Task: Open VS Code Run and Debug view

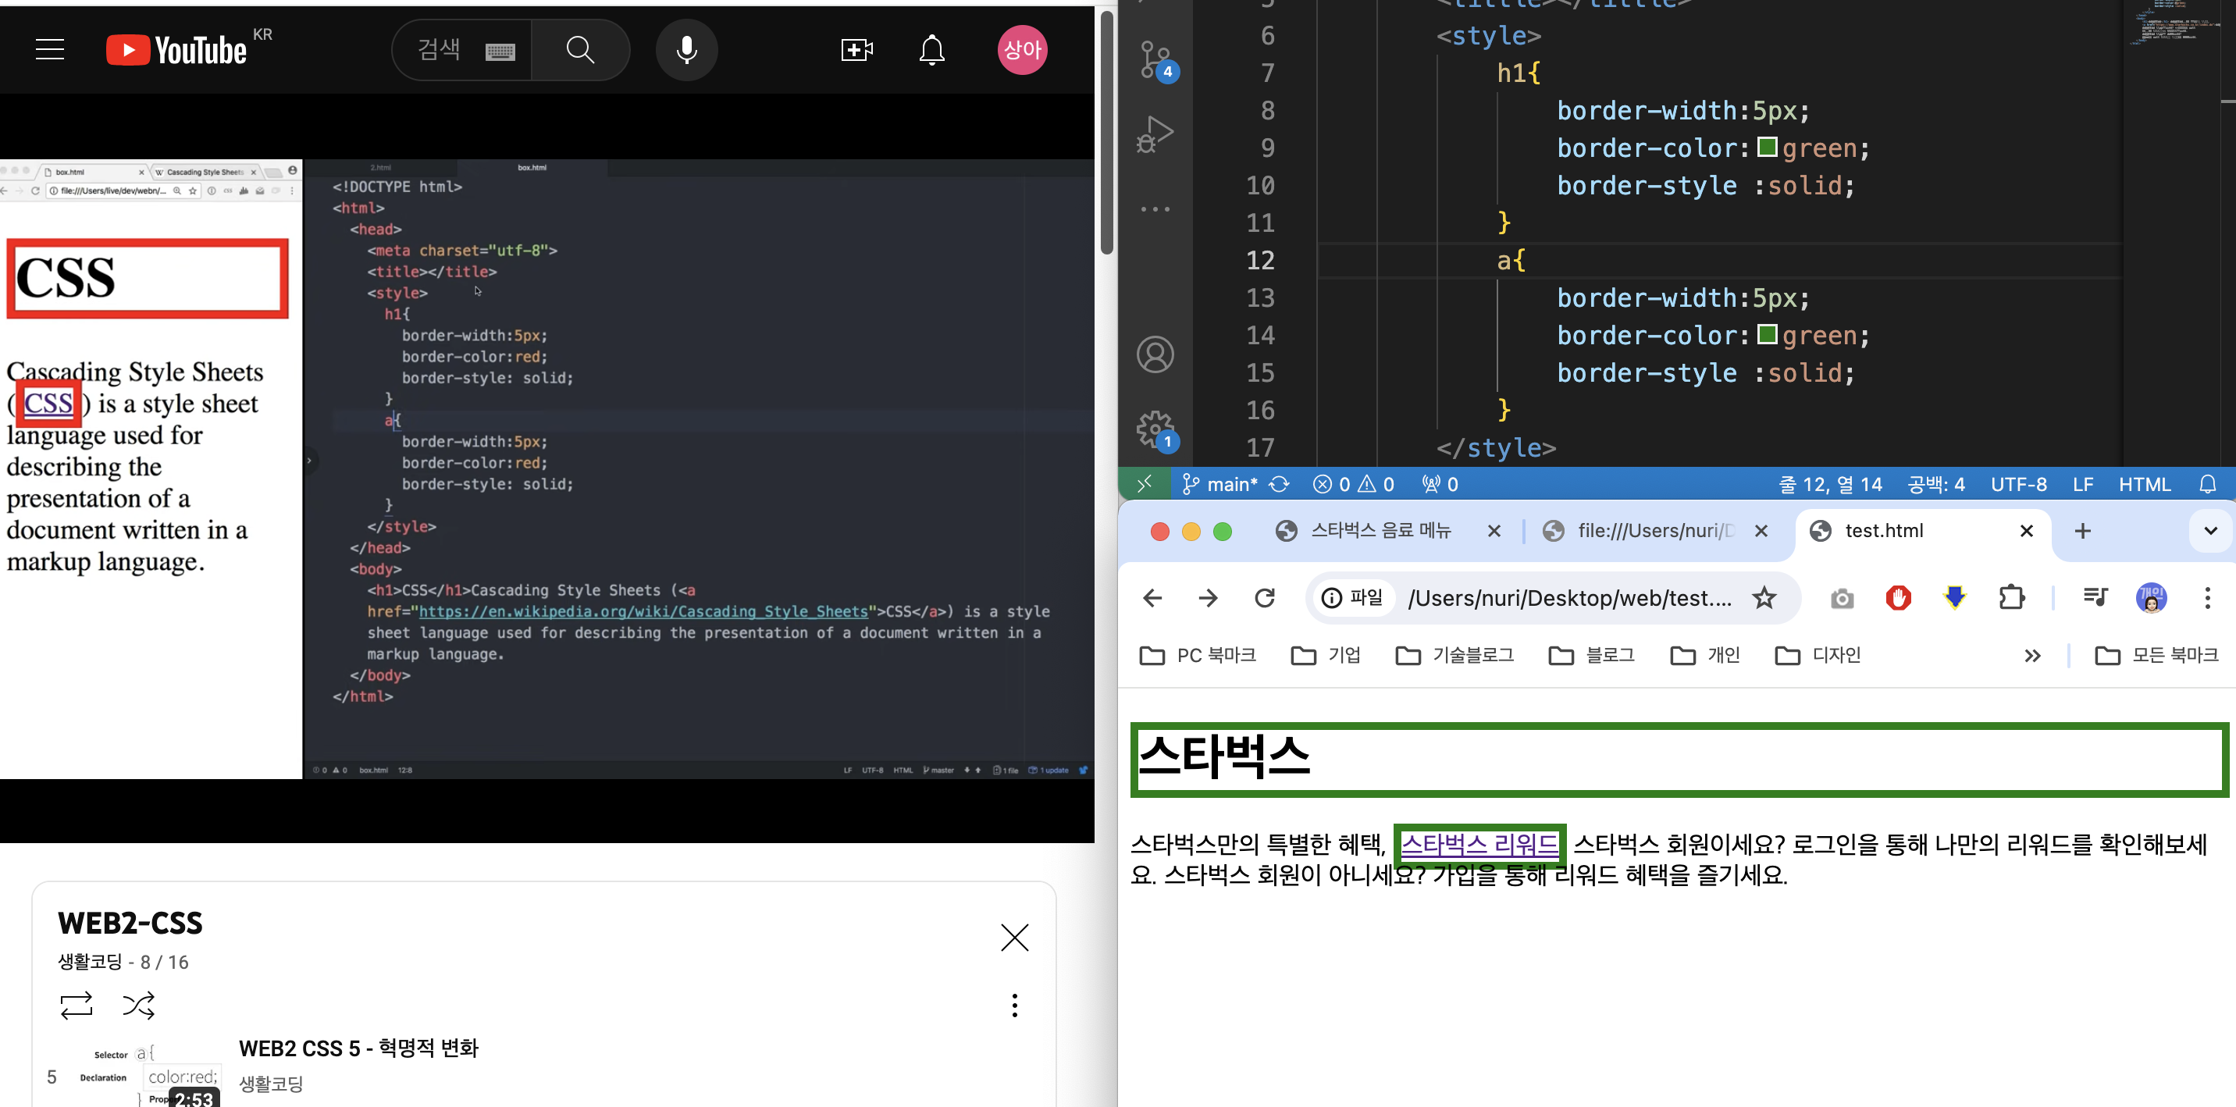Action: click(x=1155, y=134)
